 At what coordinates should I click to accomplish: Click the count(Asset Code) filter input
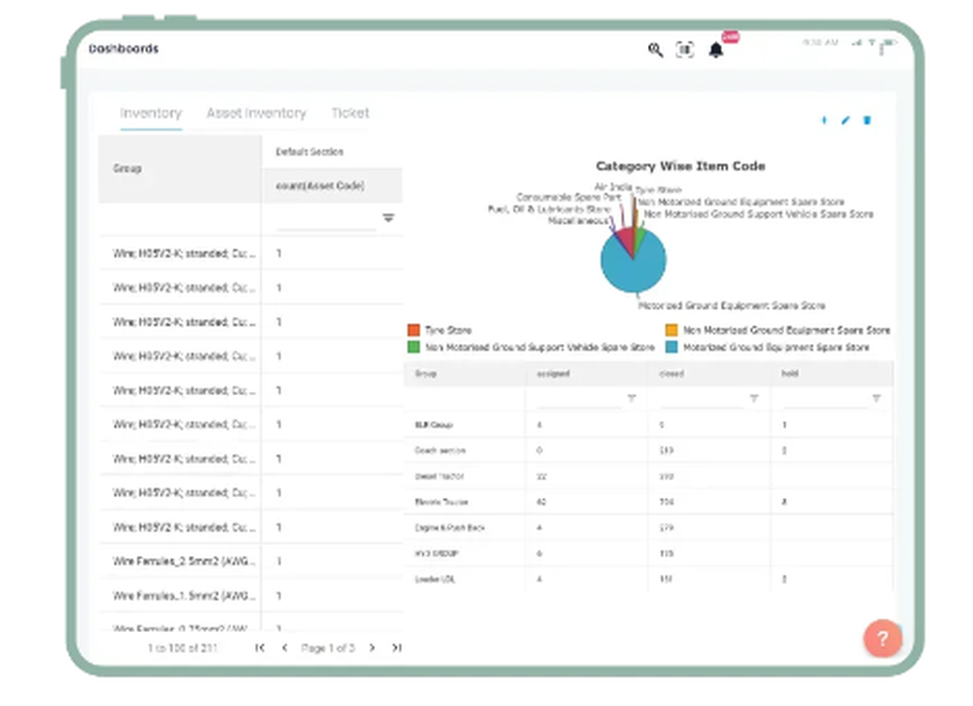click(326, 219)
